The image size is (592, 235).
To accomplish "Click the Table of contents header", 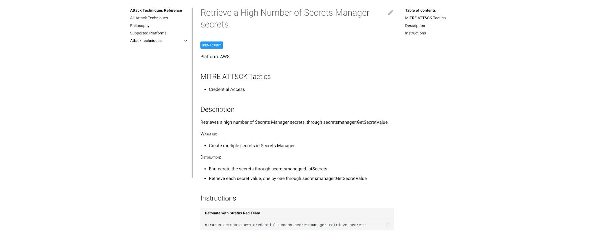I will click(x=420, y=10).
